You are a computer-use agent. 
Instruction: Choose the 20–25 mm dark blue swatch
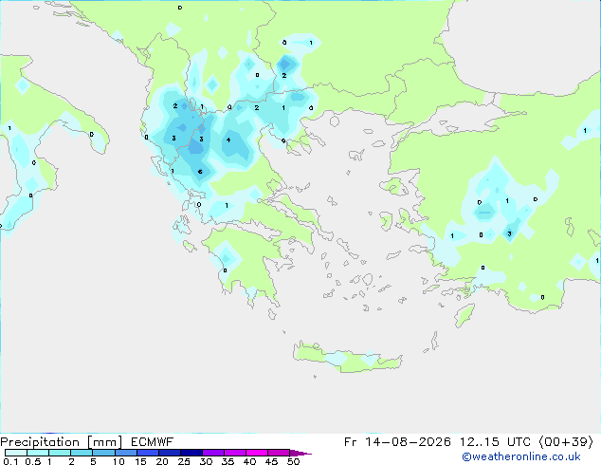tap(170, 453)
